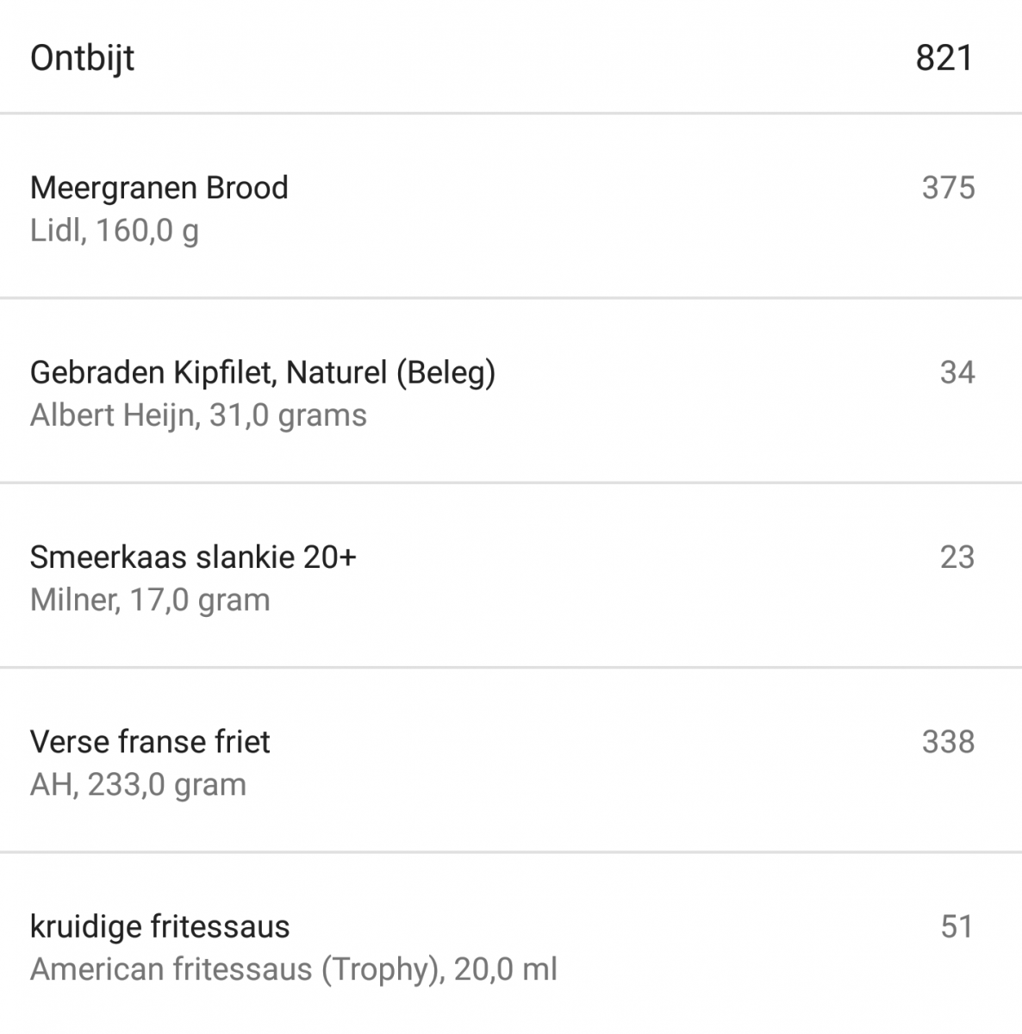
Task: Tap the Ontbijt meal header
Action: coord(83,59)
